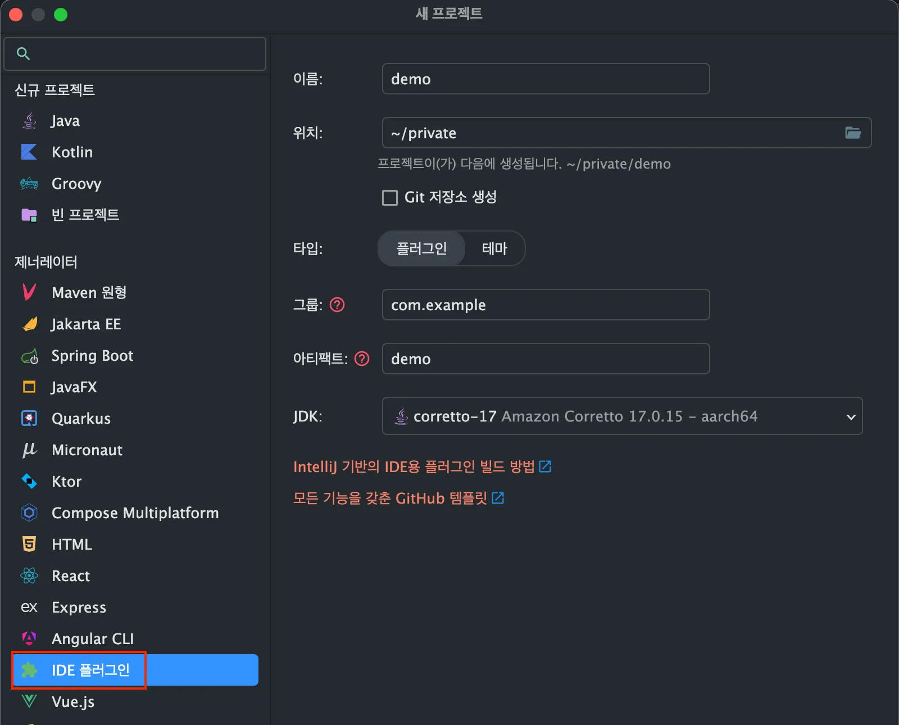Click the IDE 플러그인 puzzle piece icon
Image resolution: width=899 pixels, height=725 pixels.
tap(29, 670)
